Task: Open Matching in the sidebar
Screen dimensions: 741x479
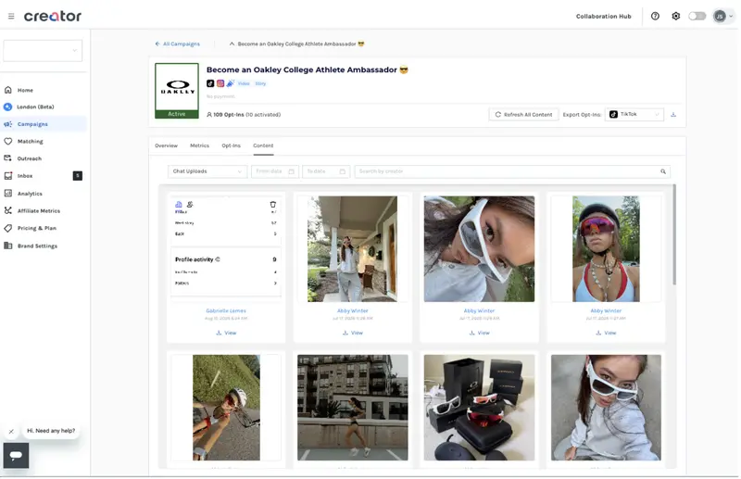Action: pos(31,142)
